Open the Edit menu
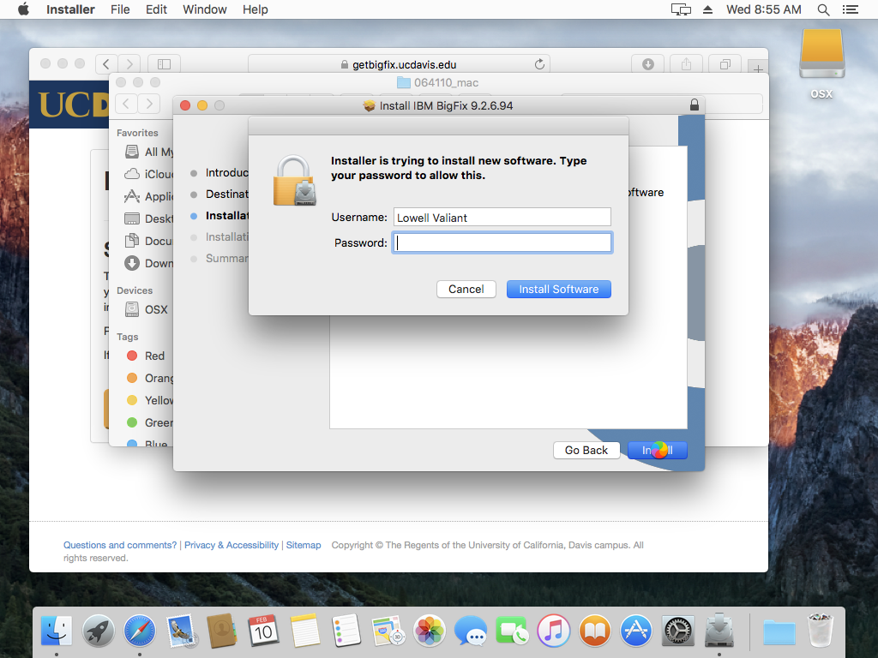This screenshot has width=878, height=658. 156,9
